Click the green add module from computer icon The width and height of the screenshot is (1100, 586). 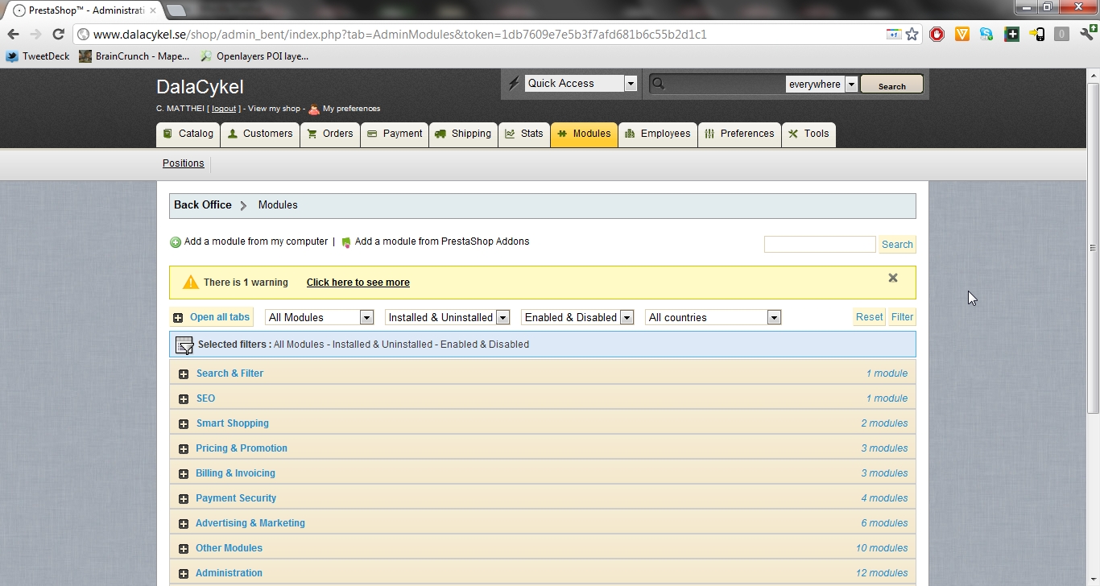tap(176, 242)
